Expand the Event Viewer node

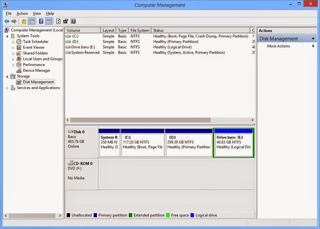[x=13, y=48]
